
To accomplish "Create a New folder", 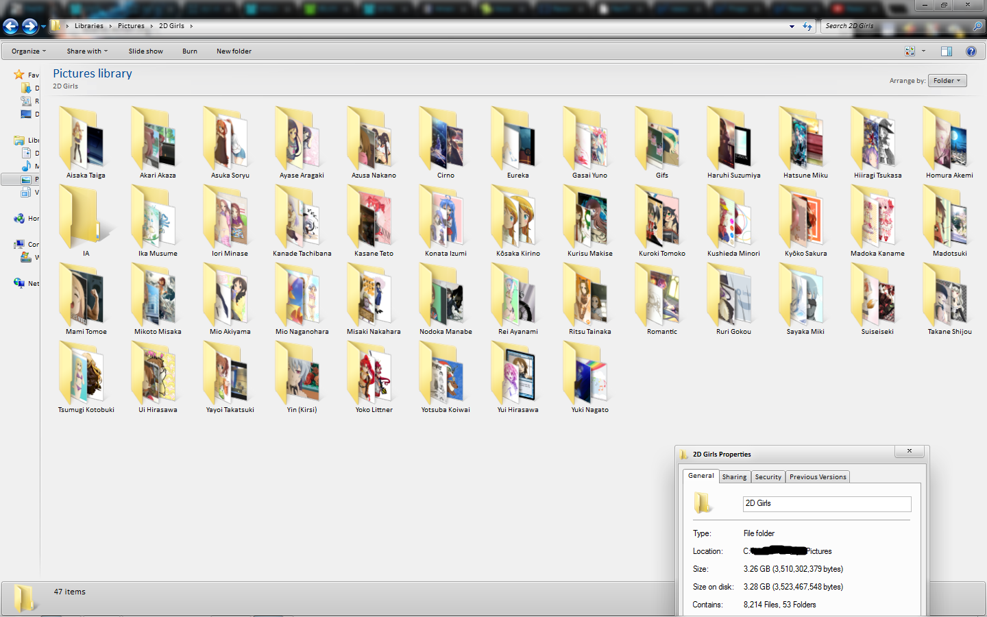I will point(234,51).
